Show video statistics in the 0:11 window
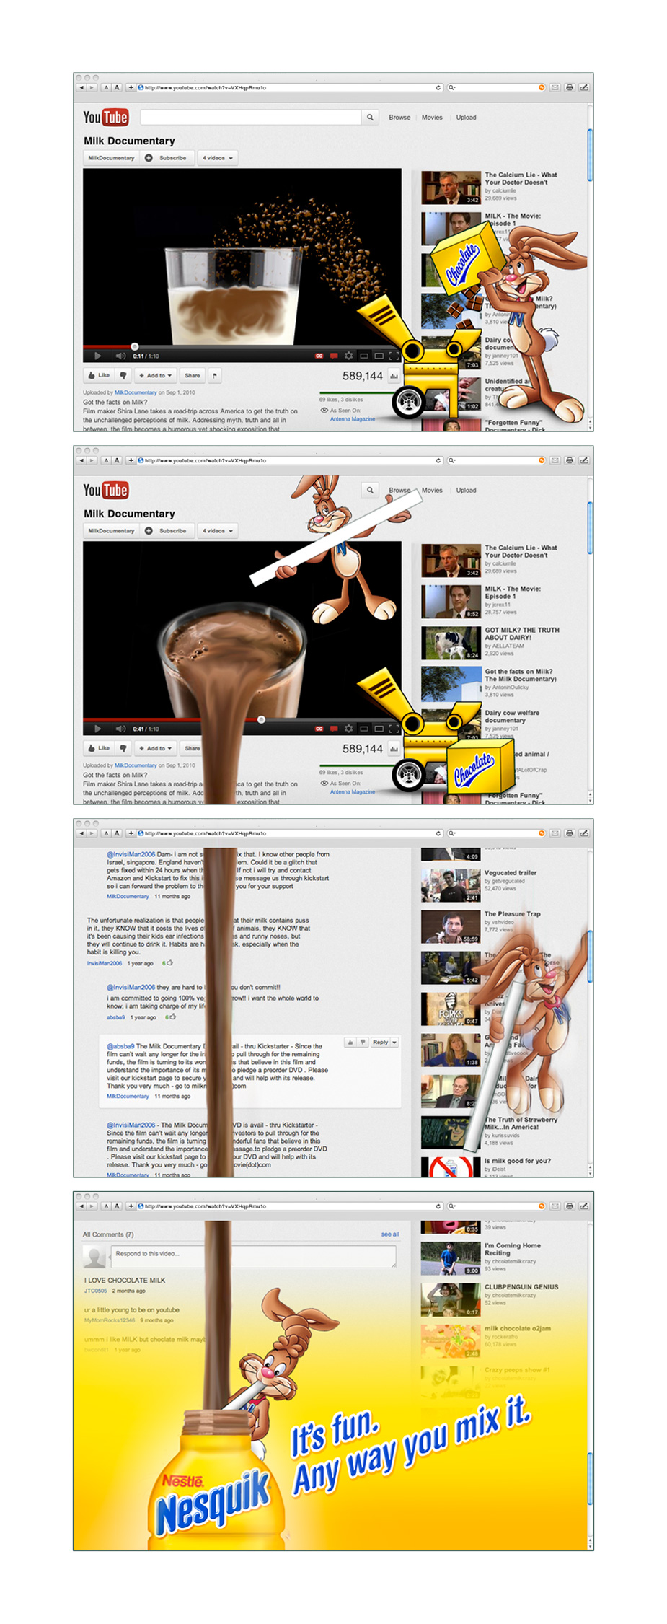The height and width of the screenshot is (1624, 667). [x=394, y=376]
